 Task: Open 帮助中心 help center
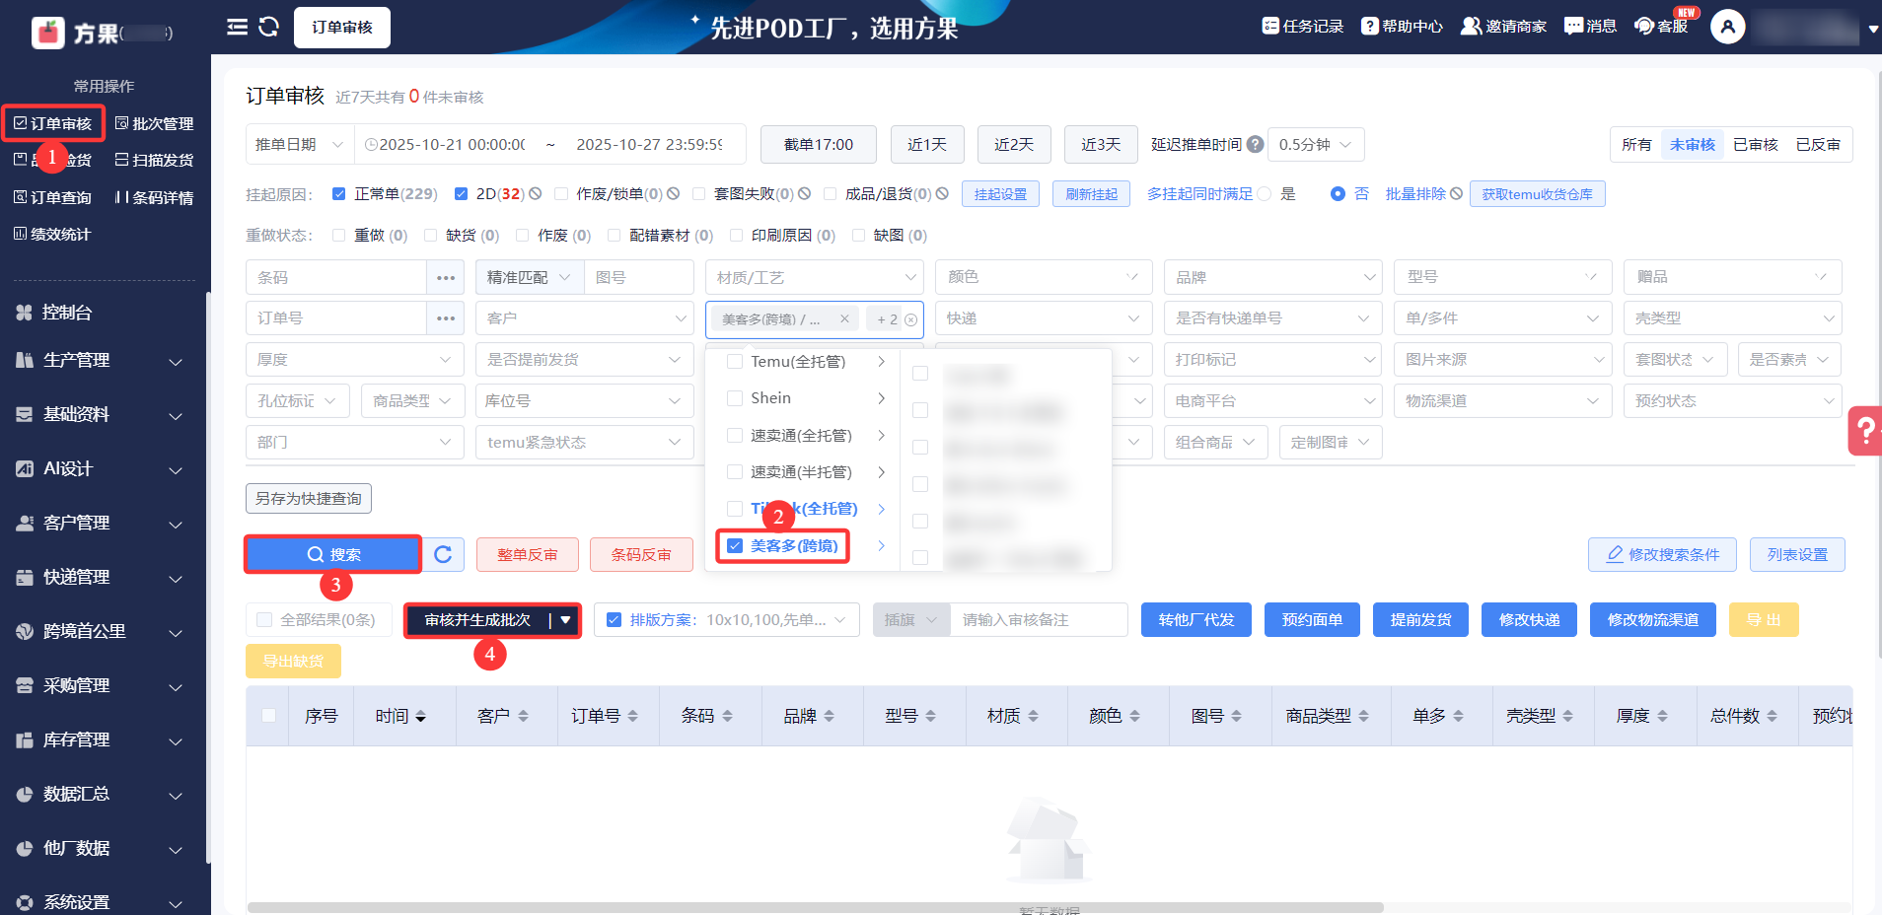click(1402, 27)
